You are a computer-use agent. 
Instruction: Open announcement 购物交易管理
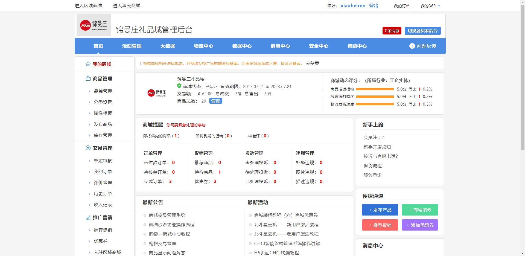162,243
